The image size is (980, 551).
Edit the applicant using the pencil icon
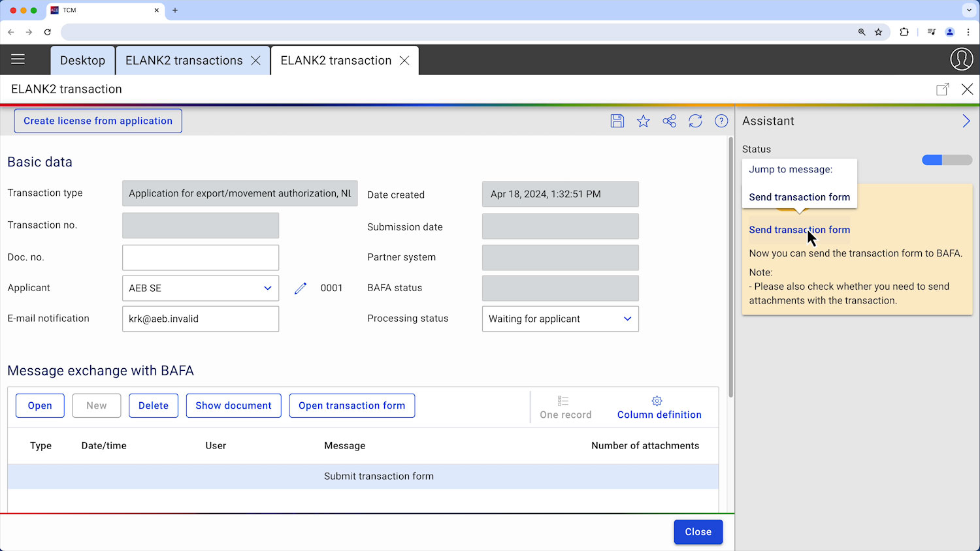(x=300, y=287)
